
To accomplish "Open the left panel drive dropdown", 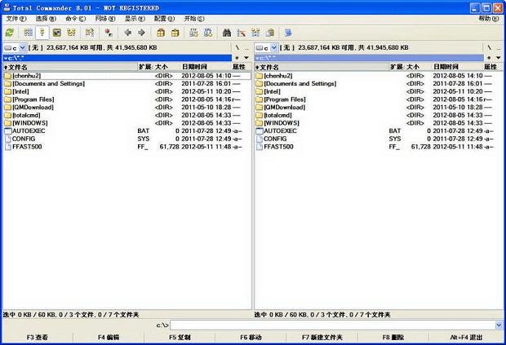I will (x=22, y=48).
